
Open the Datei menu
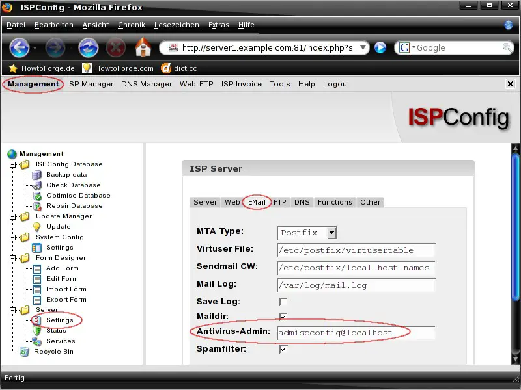click(16, 25)
